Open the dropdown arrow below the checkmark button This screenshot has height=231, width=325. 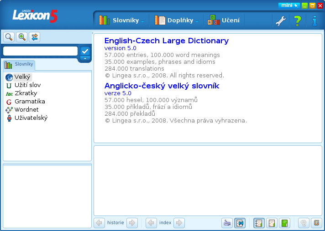(84, 58)
